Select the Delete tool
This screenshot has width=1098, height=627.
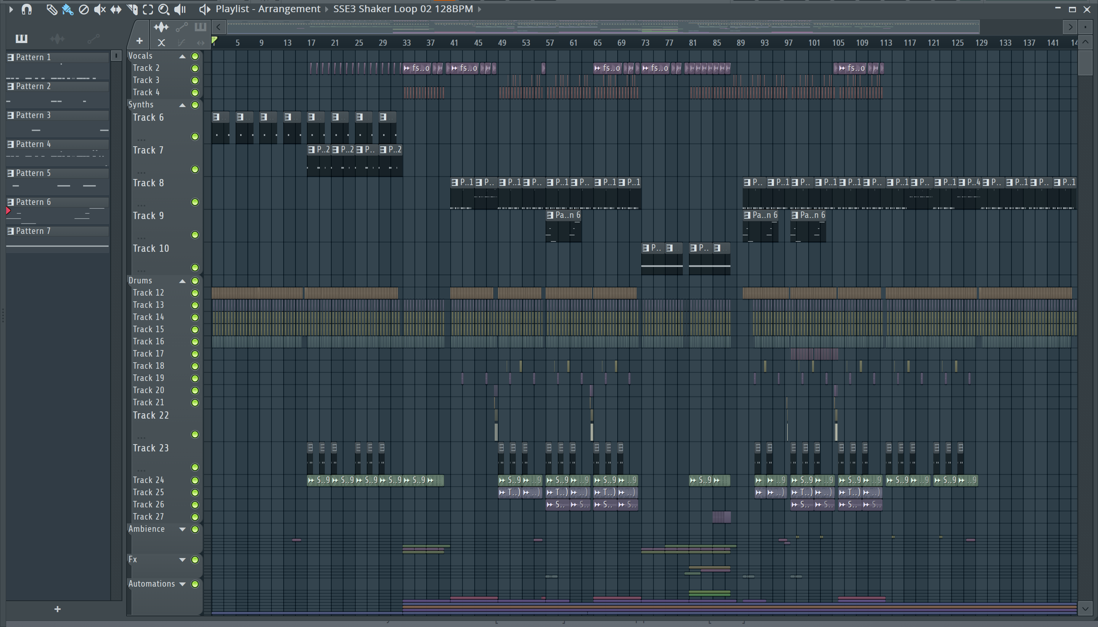[83, 10]
